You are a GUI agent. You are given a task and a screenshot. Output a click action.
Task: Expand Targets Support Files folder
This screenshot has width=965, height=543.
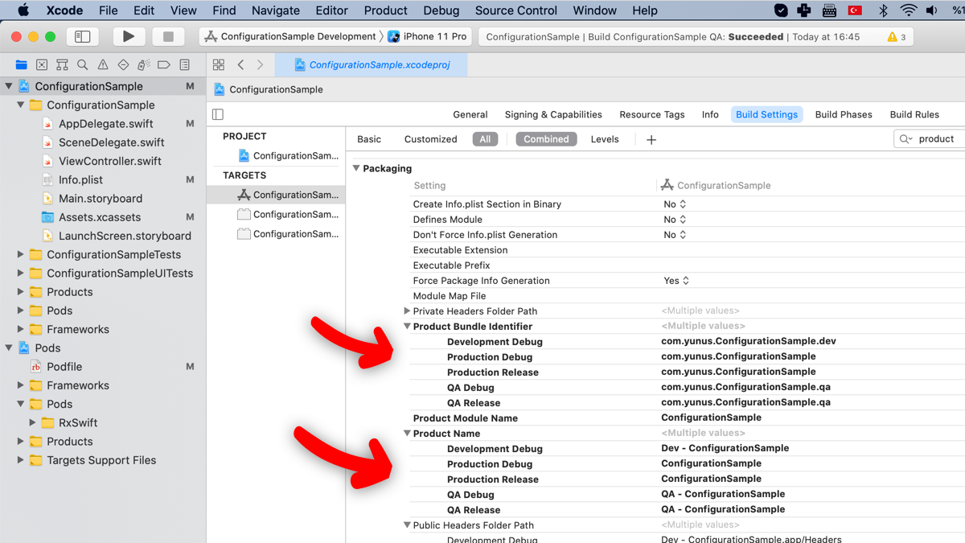pos(20,460)
